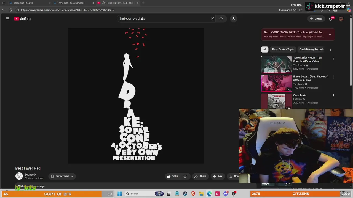Click the YouTube search input field
Image resolution: width=353 pixels, height=198 pixels.
(x=164, y=19)
